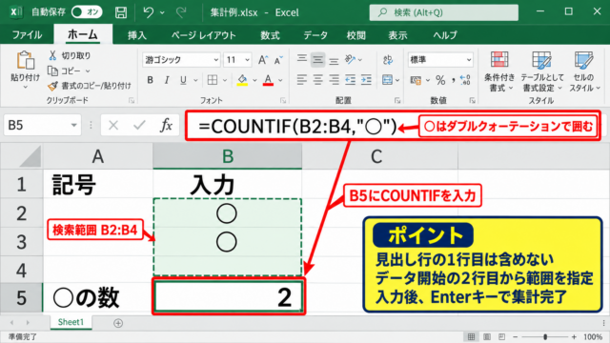Save the workbook with the floppy icon
The height and width of the screenshot is (343, 610).
tap(121, 12)
